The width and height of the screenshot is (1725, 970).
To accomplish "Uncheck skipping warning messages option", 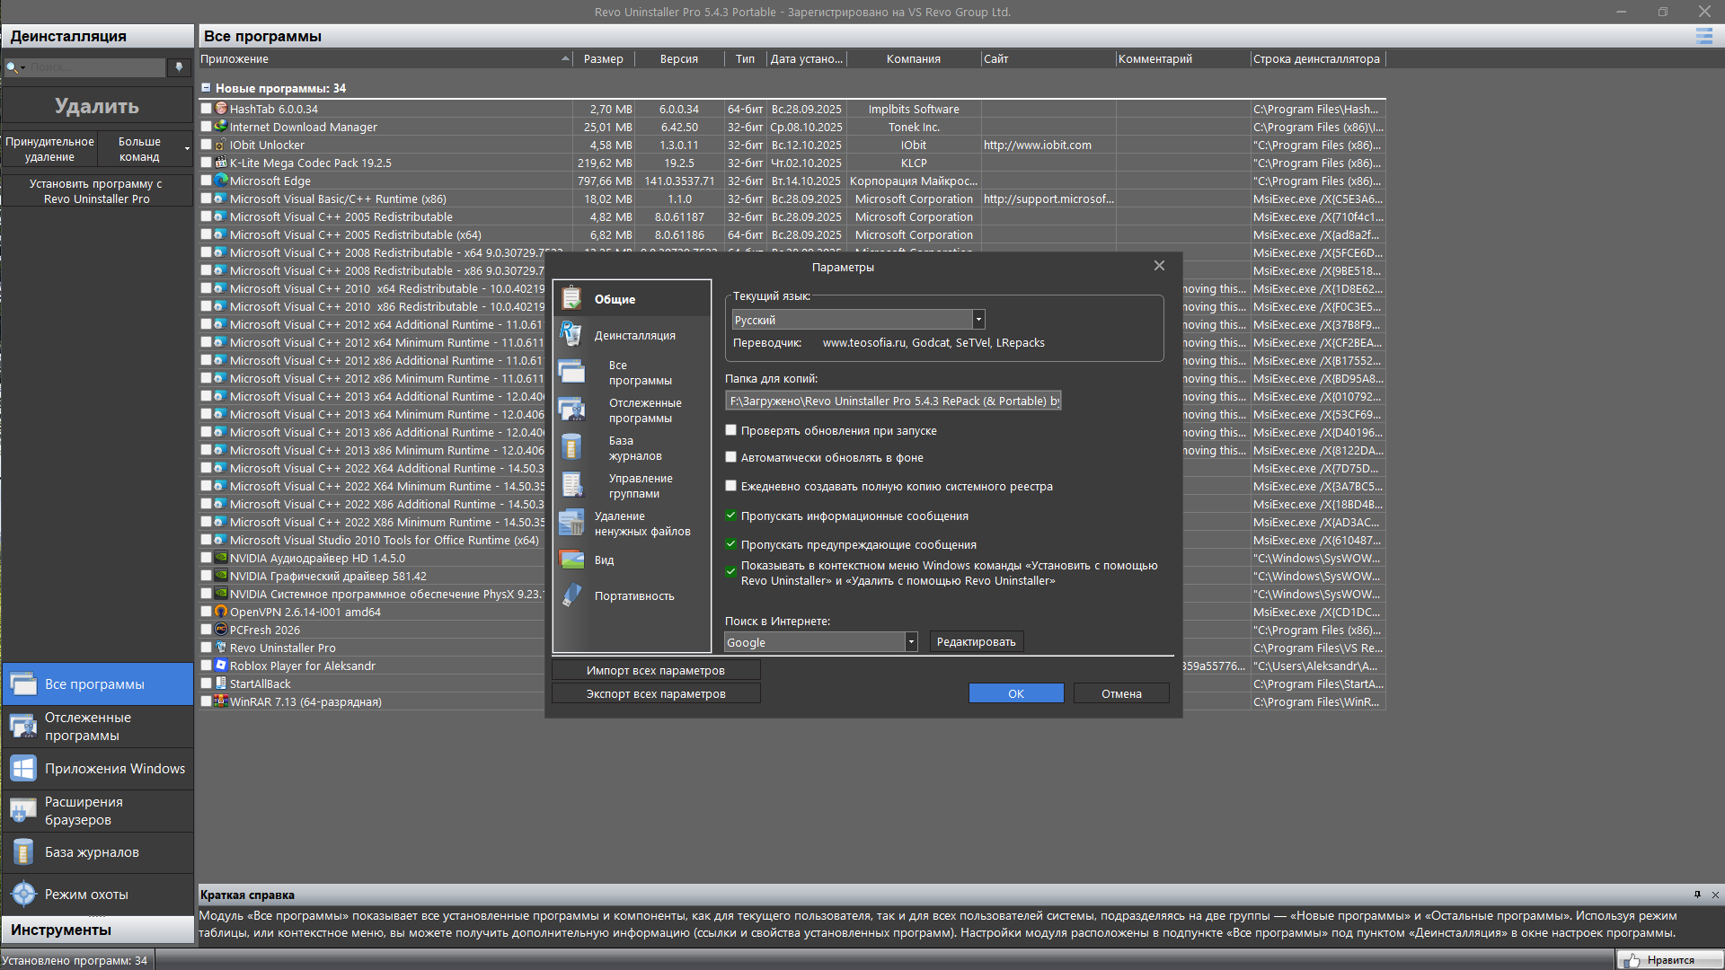I will [x=731, y=544].
